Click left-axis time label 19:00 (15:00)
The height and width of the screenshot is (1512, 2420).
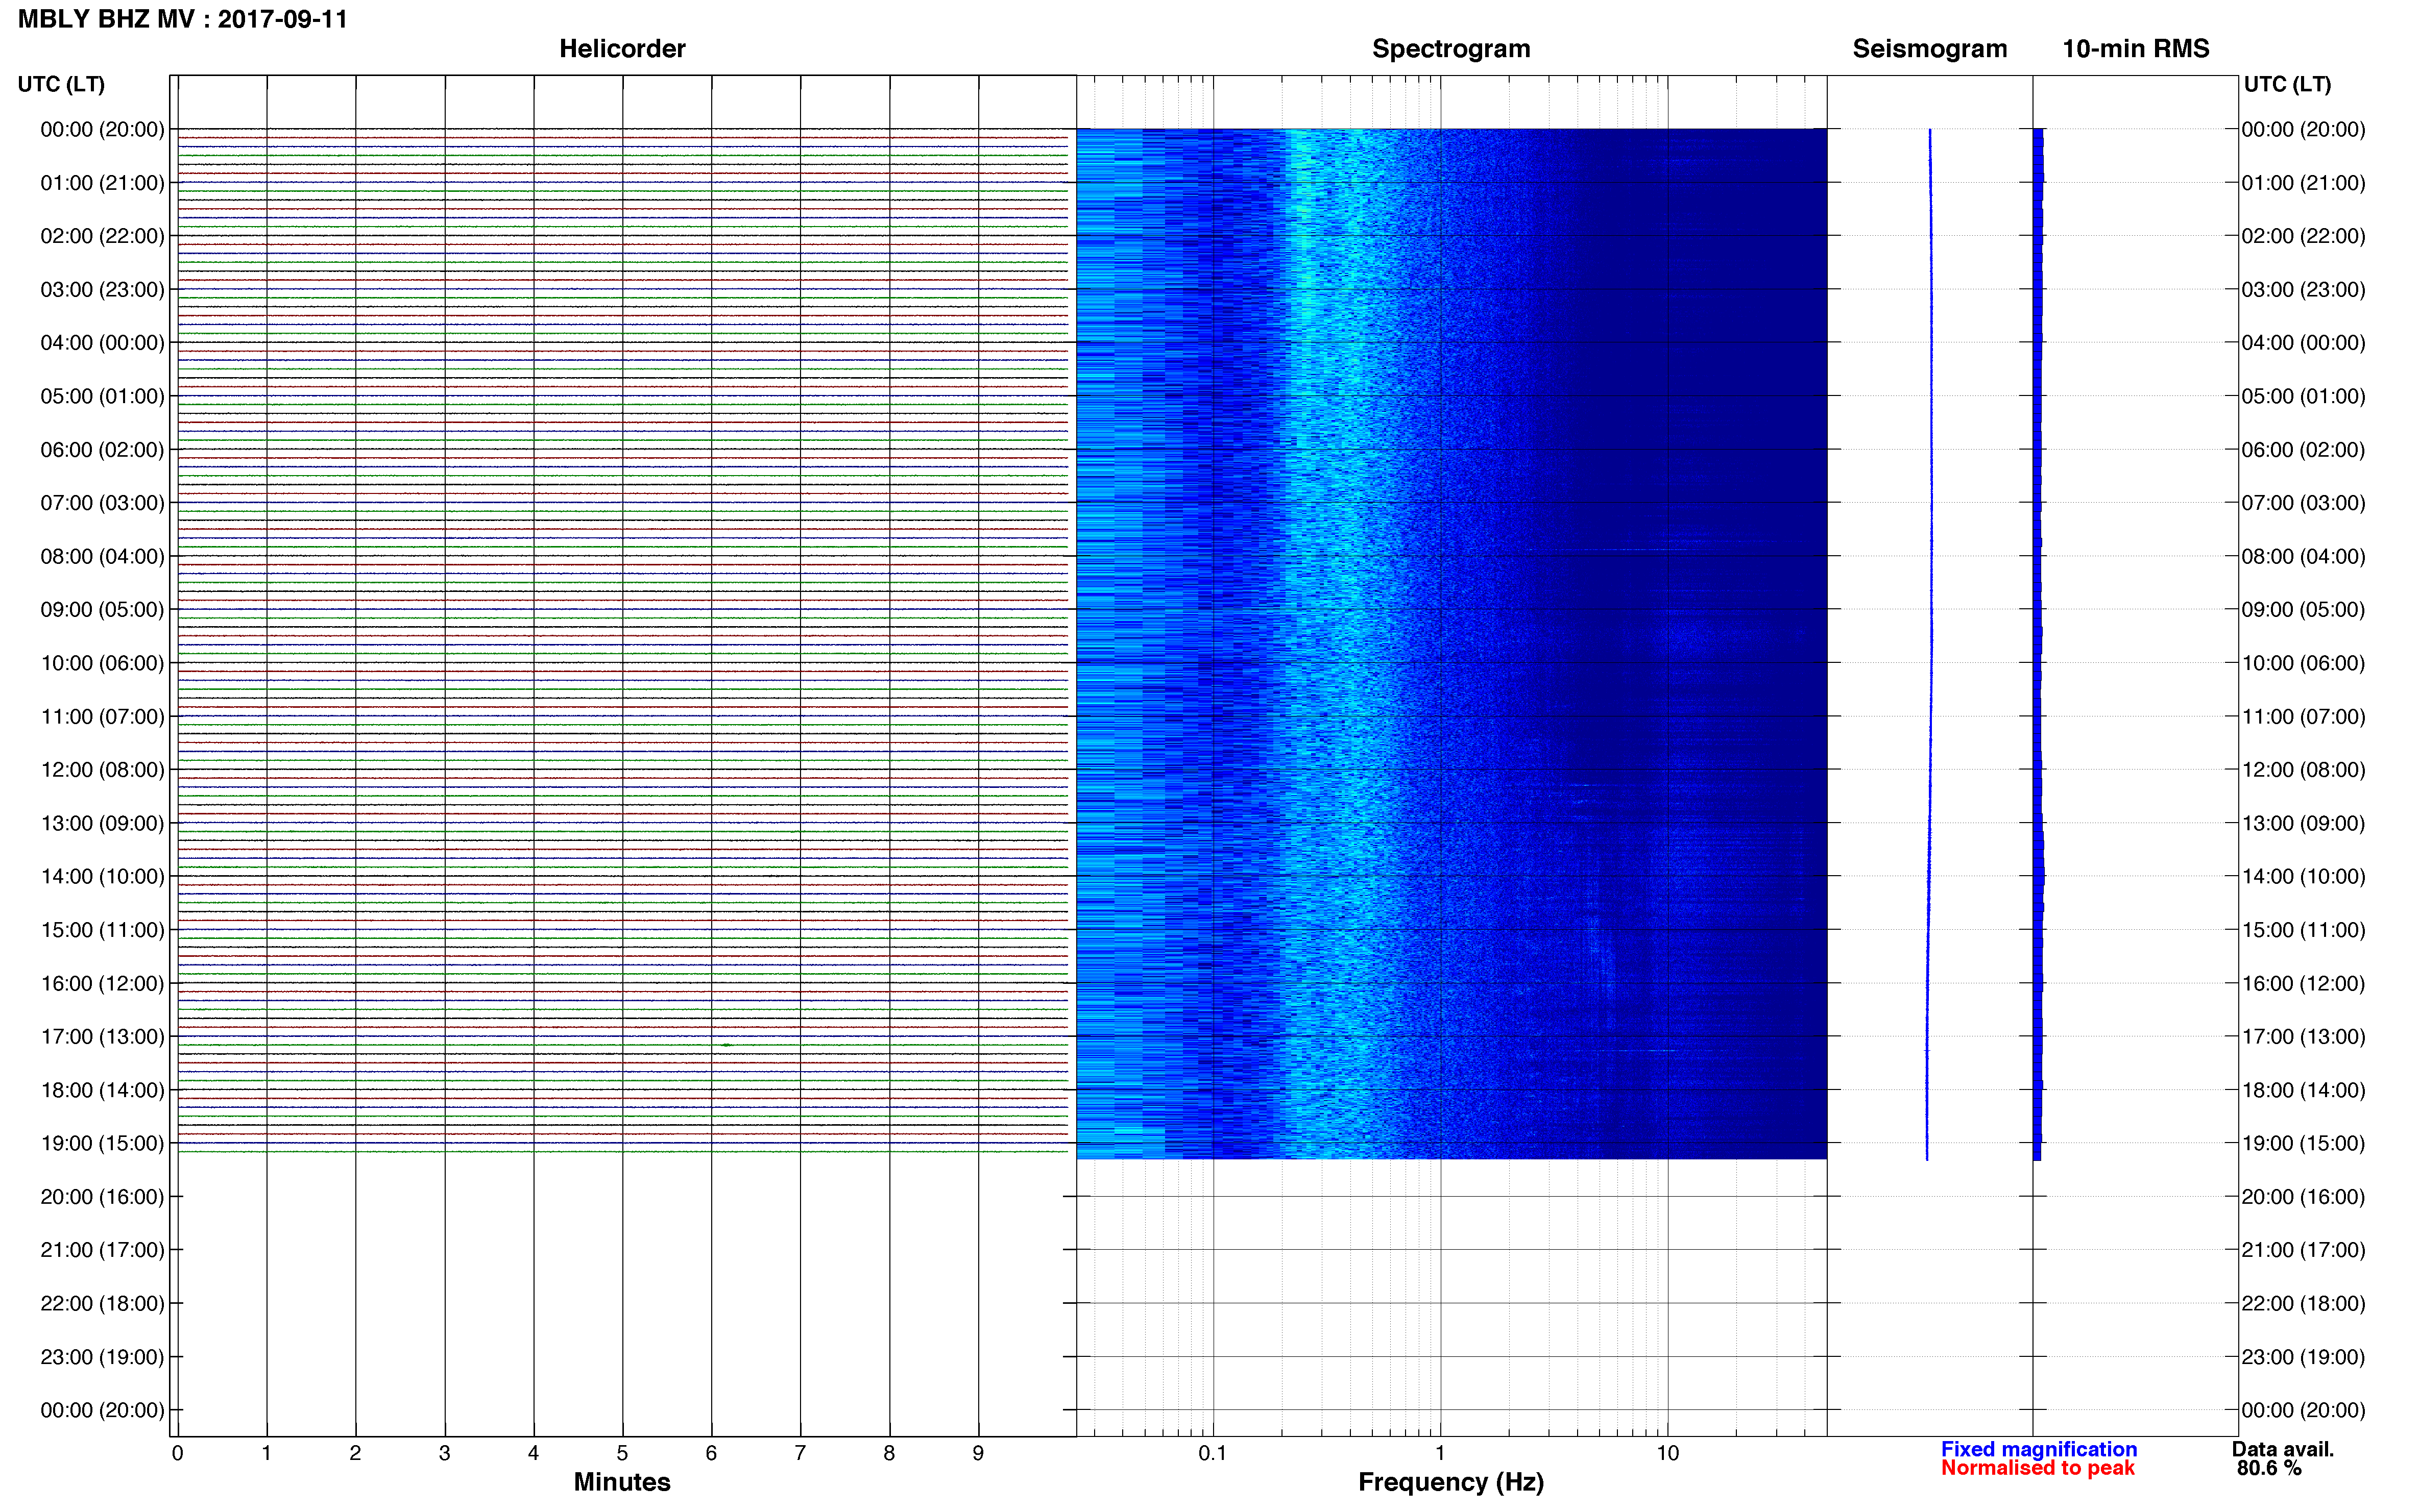pyautogui.click(x=102, y=1143)
